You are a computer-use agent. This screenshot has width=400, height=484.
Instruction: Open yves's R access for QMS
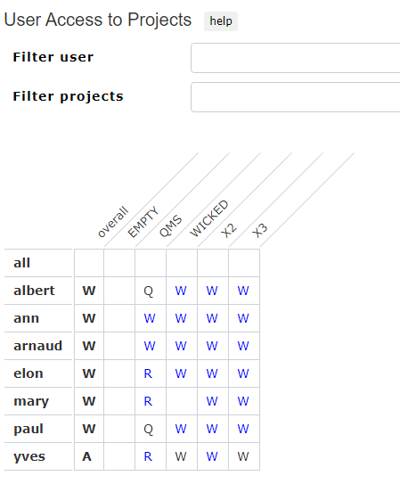click(x=148, y=456)
